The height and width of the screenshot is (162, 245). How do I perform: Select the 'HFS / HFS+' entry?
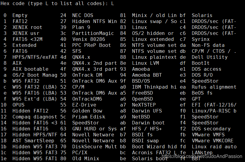point(147,129)
